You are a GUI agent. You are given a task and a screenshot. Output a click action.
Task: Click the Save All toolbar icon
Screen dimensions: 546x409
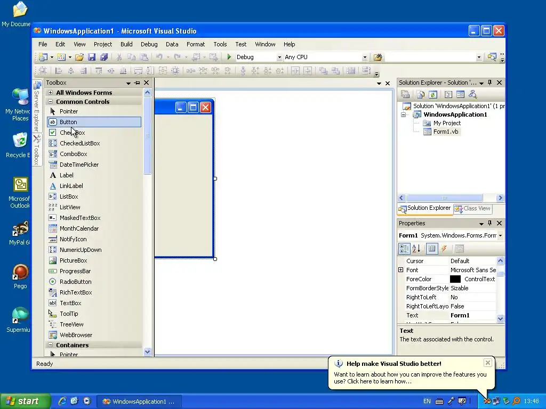point(104,57)
